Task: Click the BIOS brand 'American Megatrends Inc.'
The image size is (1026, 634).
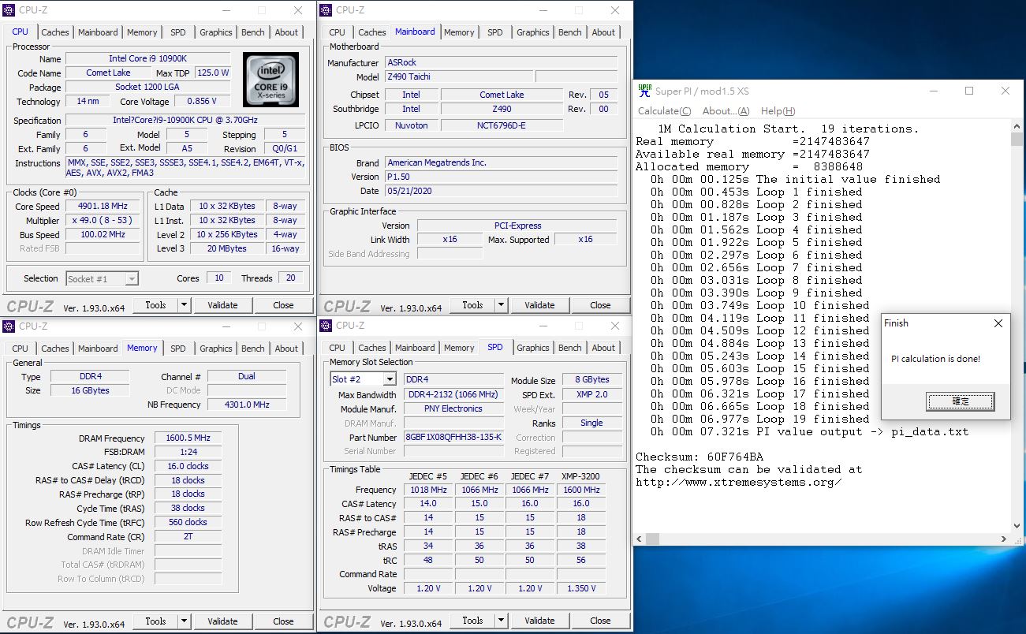Action: [501, 162]
